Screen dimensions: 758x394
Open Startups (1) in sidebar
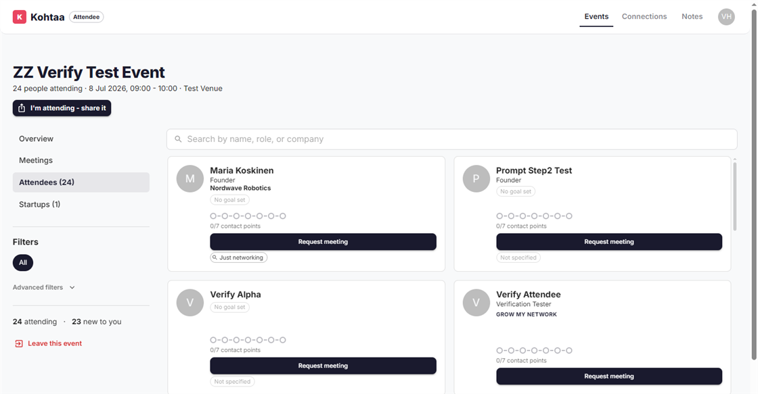click(x=81, y=204)
